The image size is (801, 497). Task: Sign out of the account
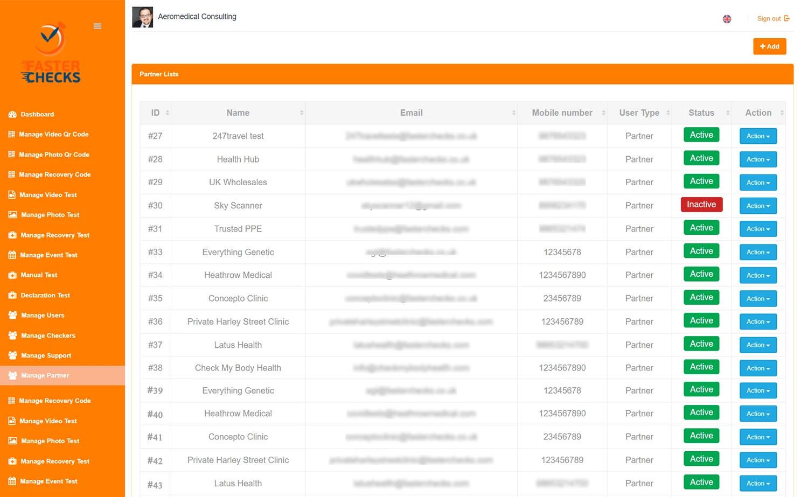coord(769,18)
